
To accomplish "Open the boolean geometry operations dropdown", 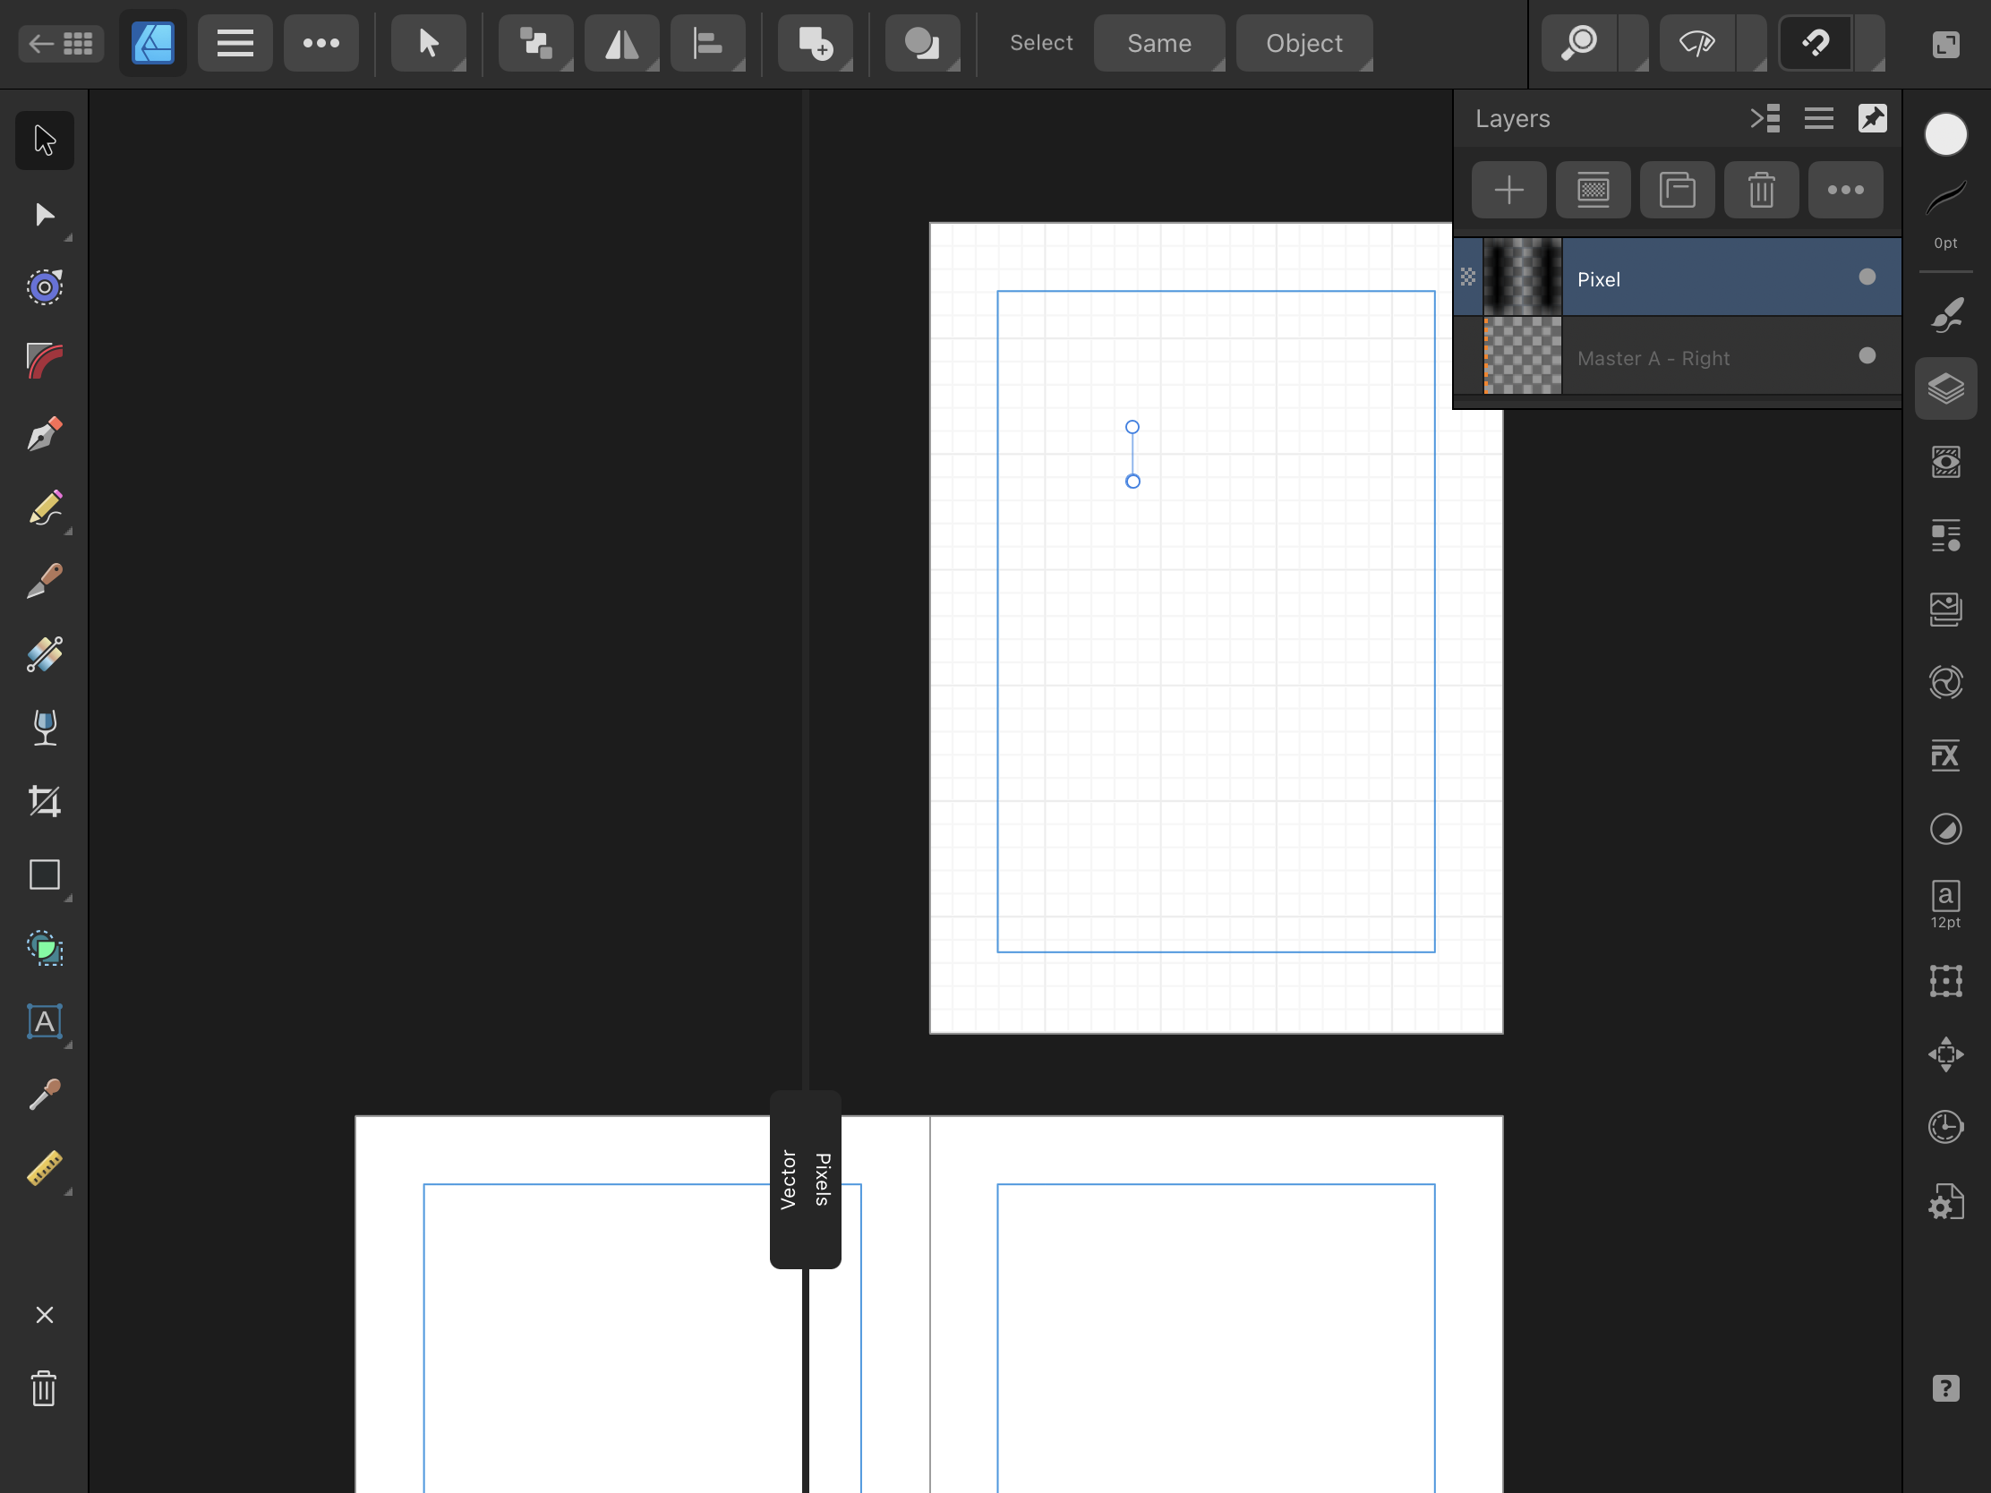I will pyautogui.click(x=923, y=43).
